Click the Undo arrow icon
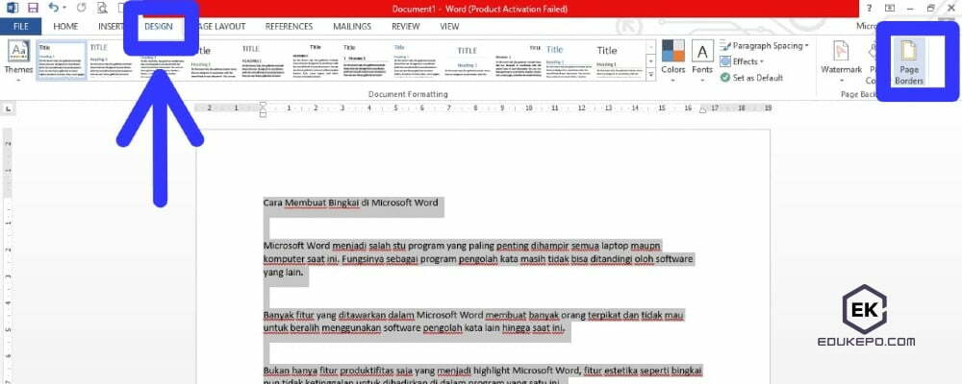Screen dimensions: 962x384 pyautogui.click(x=54, y=8)
